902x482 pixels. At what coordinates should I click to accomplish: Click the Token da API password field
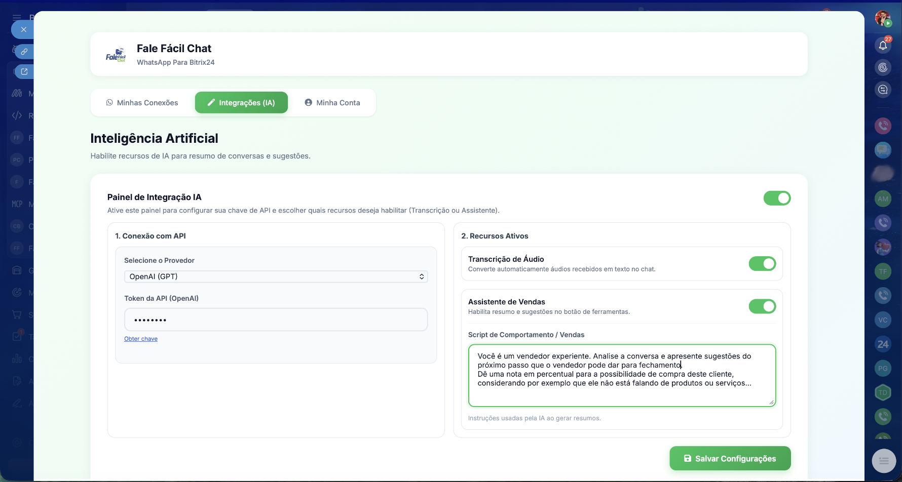[x=276, y=320]
